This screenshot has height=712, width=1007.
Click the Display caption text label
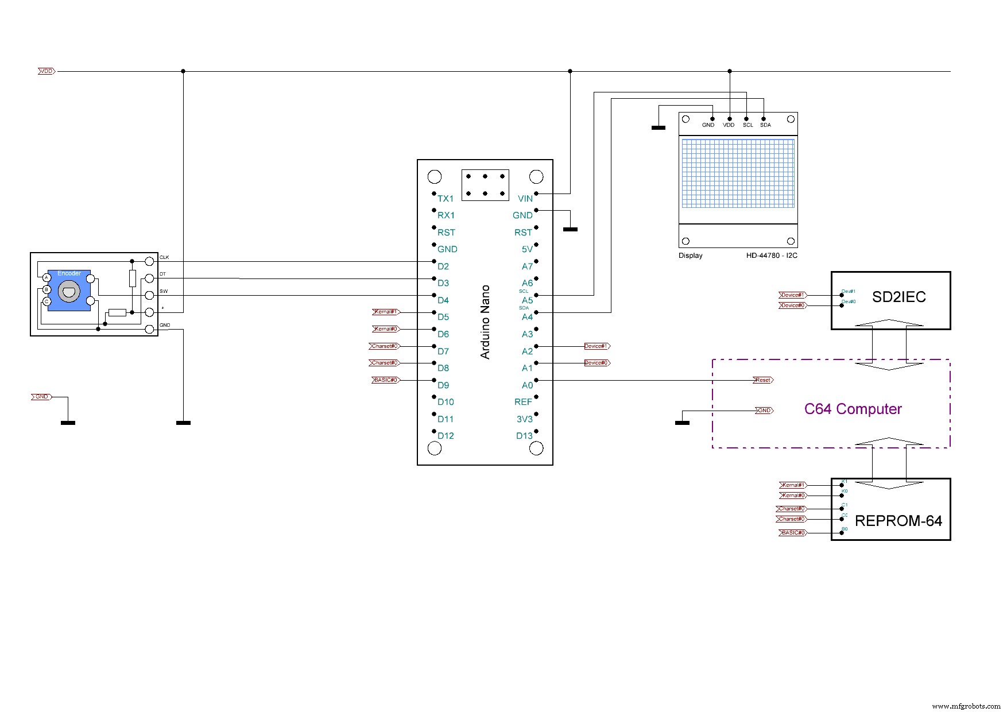pos(691,255)
